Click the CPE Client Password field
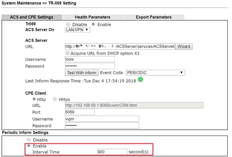The image size is (232, 157). click(x=102, y=126)
